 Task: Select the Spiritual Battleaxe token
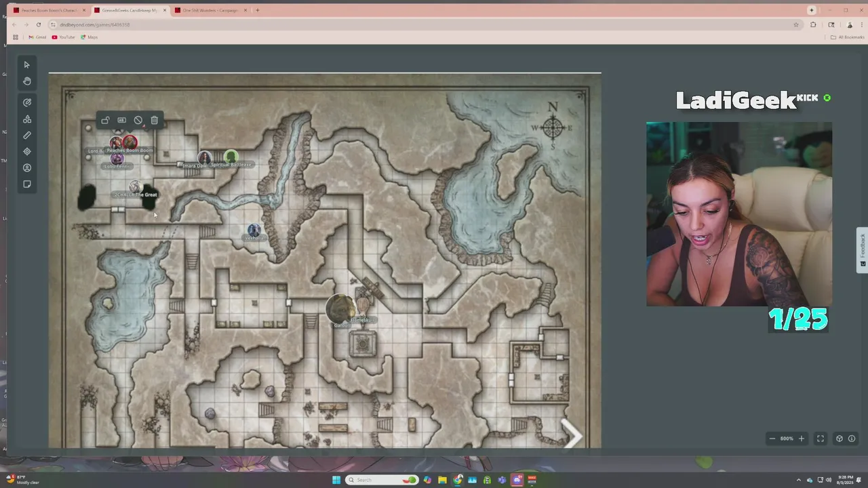[x=231, y=157]
